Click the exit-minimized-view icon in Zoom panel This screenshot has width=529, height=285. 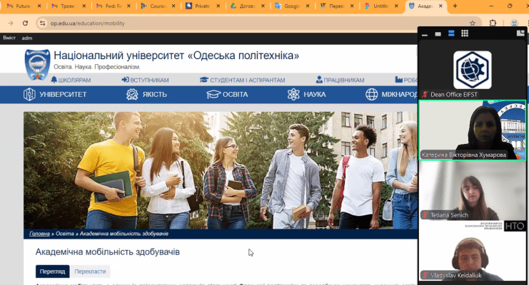pos(520,33)
